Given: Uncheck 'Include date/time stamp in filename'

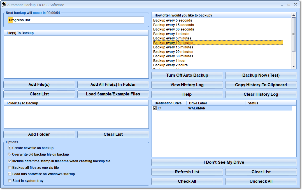Looking at the screenshot, I should (x=10, y=161).
